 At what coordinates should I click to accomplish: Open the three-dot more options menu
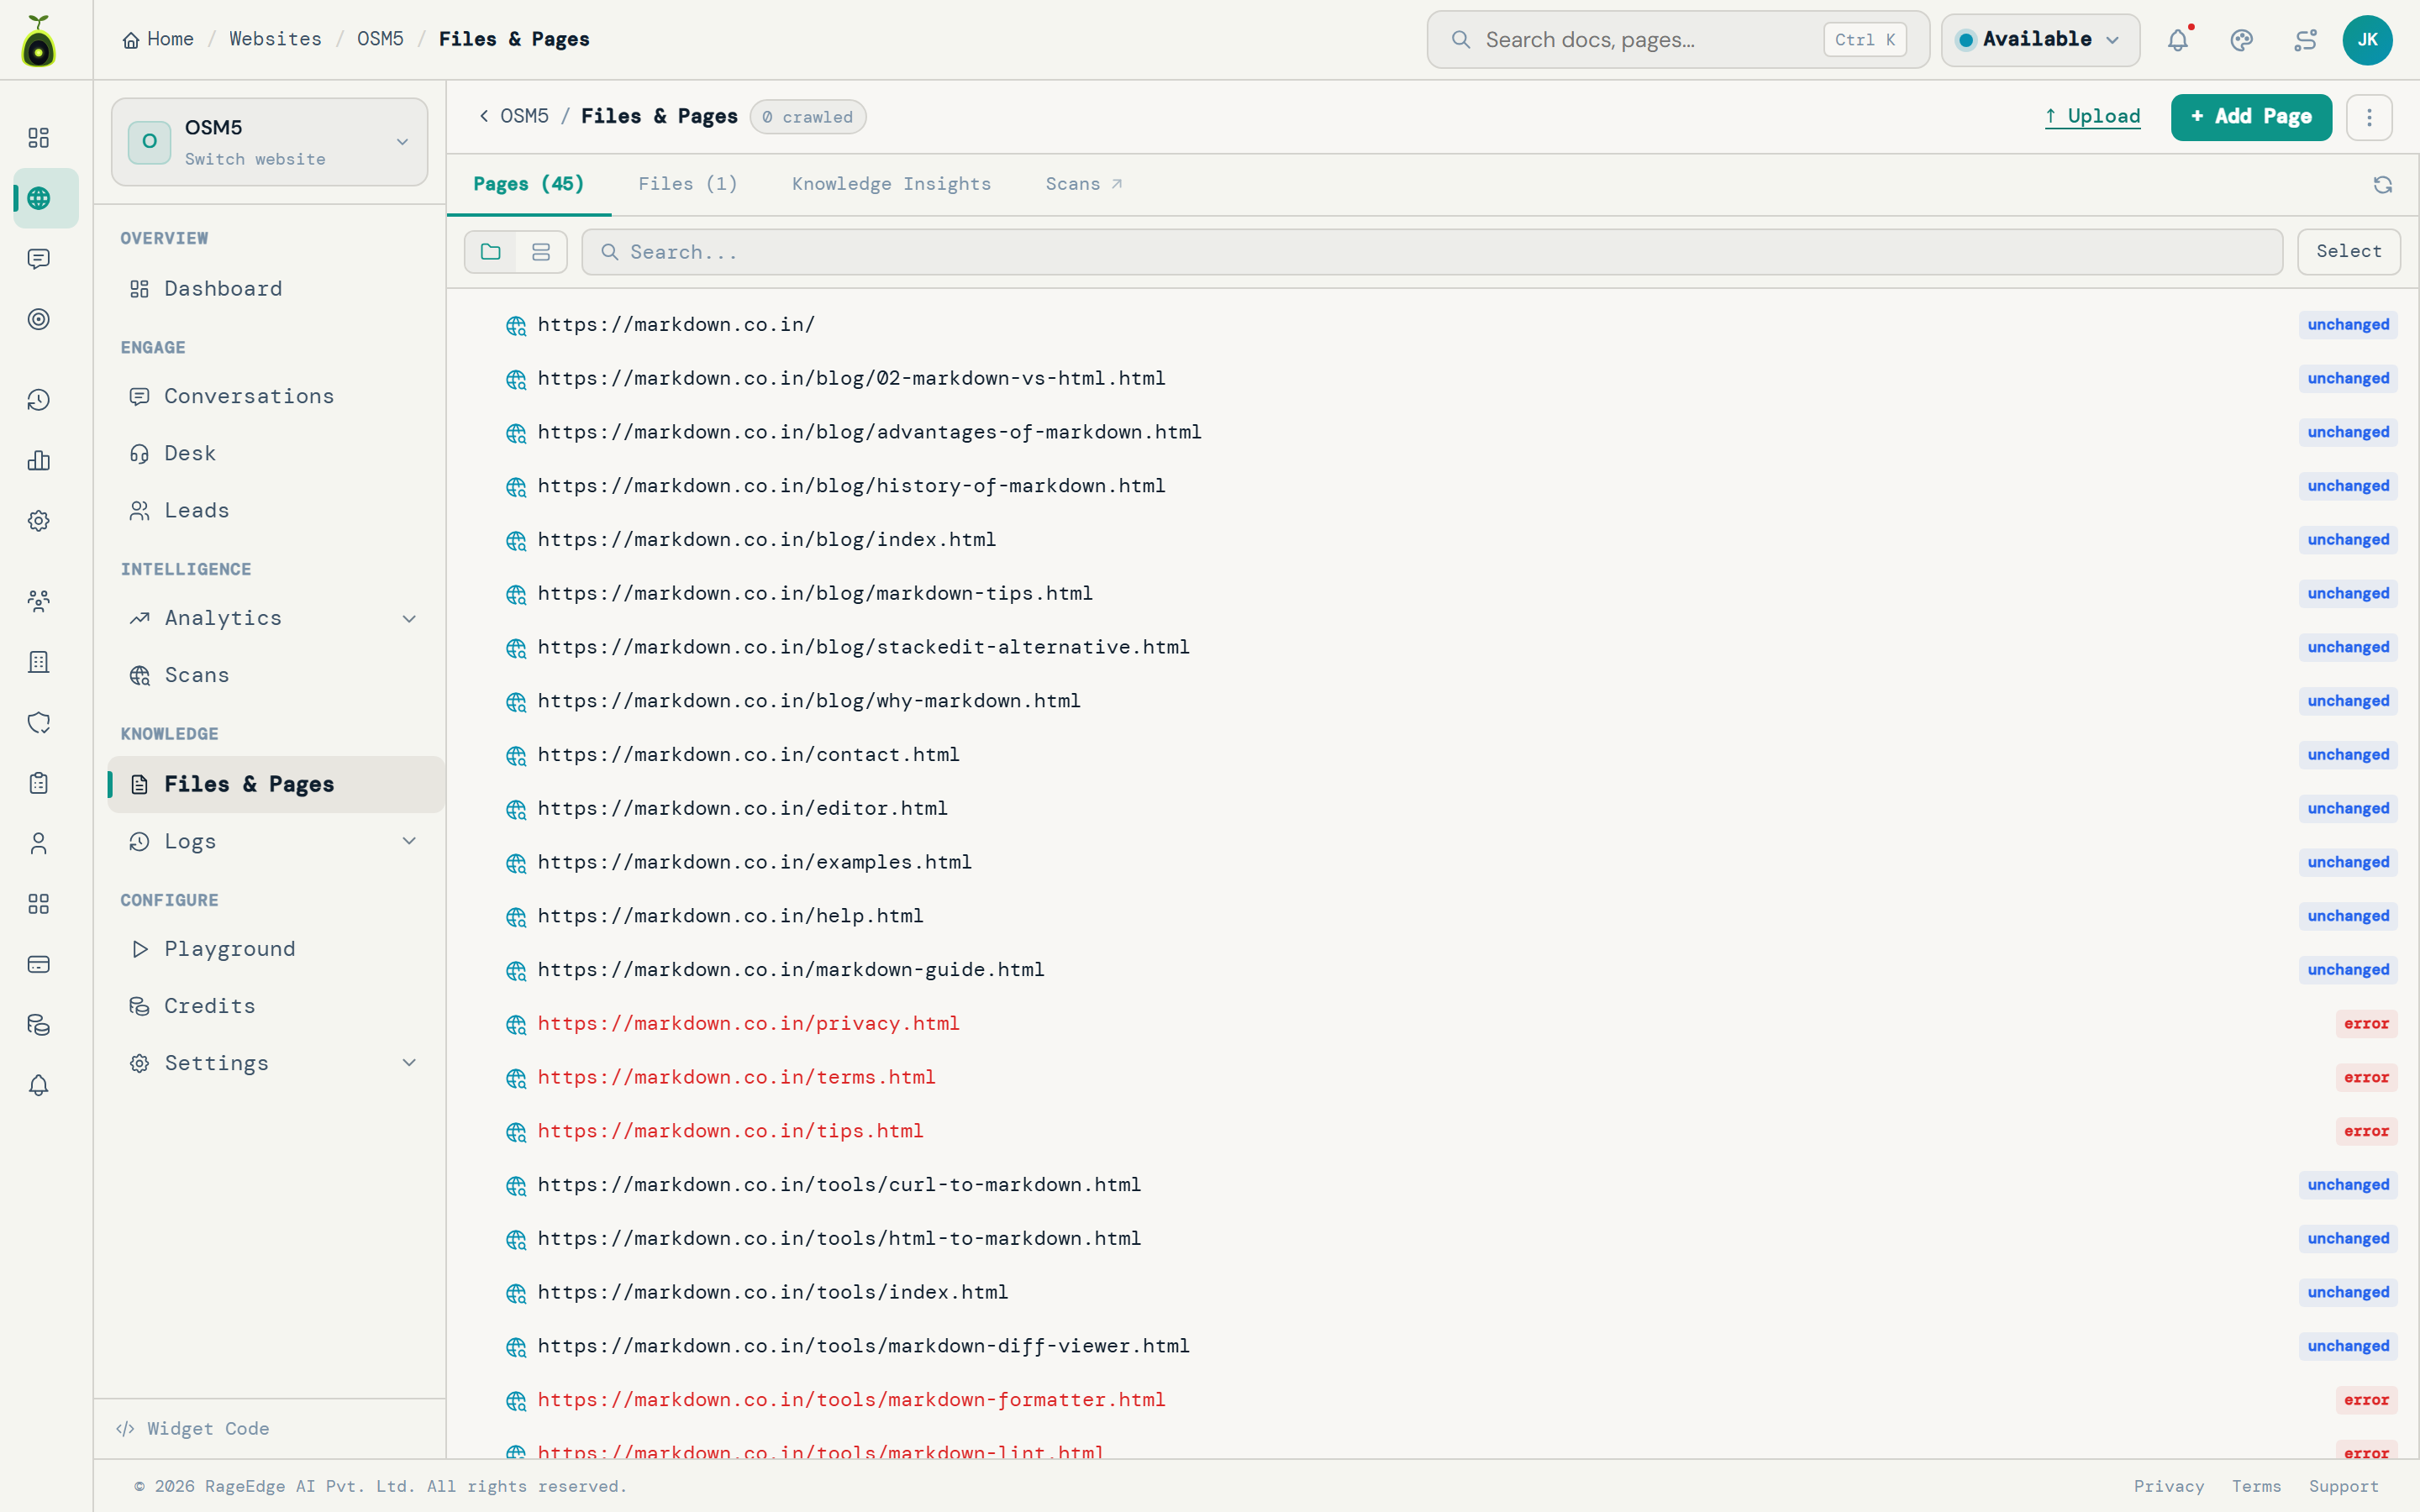[2368, 117]
